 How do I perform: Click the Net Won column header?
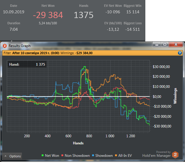pos(48,6)
